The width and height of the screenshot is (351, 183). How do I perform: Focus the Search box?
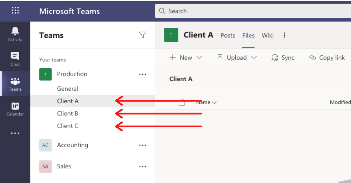253,11
